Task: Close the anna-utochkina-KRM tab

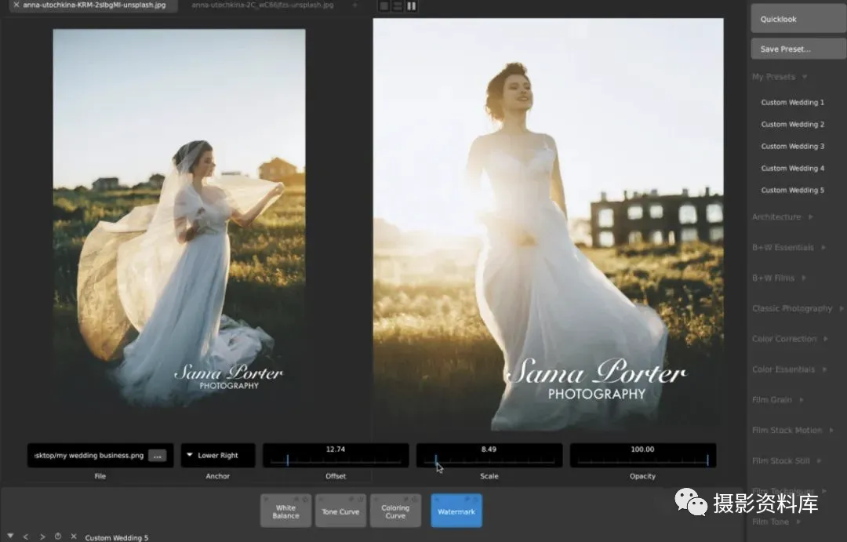Action: coord(16,5)
